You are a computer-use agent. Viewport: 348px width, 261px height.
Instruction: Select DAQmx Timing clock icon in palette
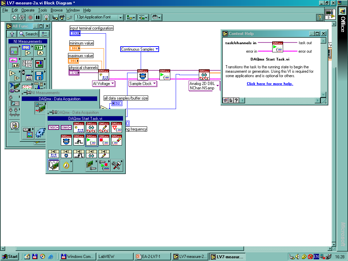pos(66,140)
